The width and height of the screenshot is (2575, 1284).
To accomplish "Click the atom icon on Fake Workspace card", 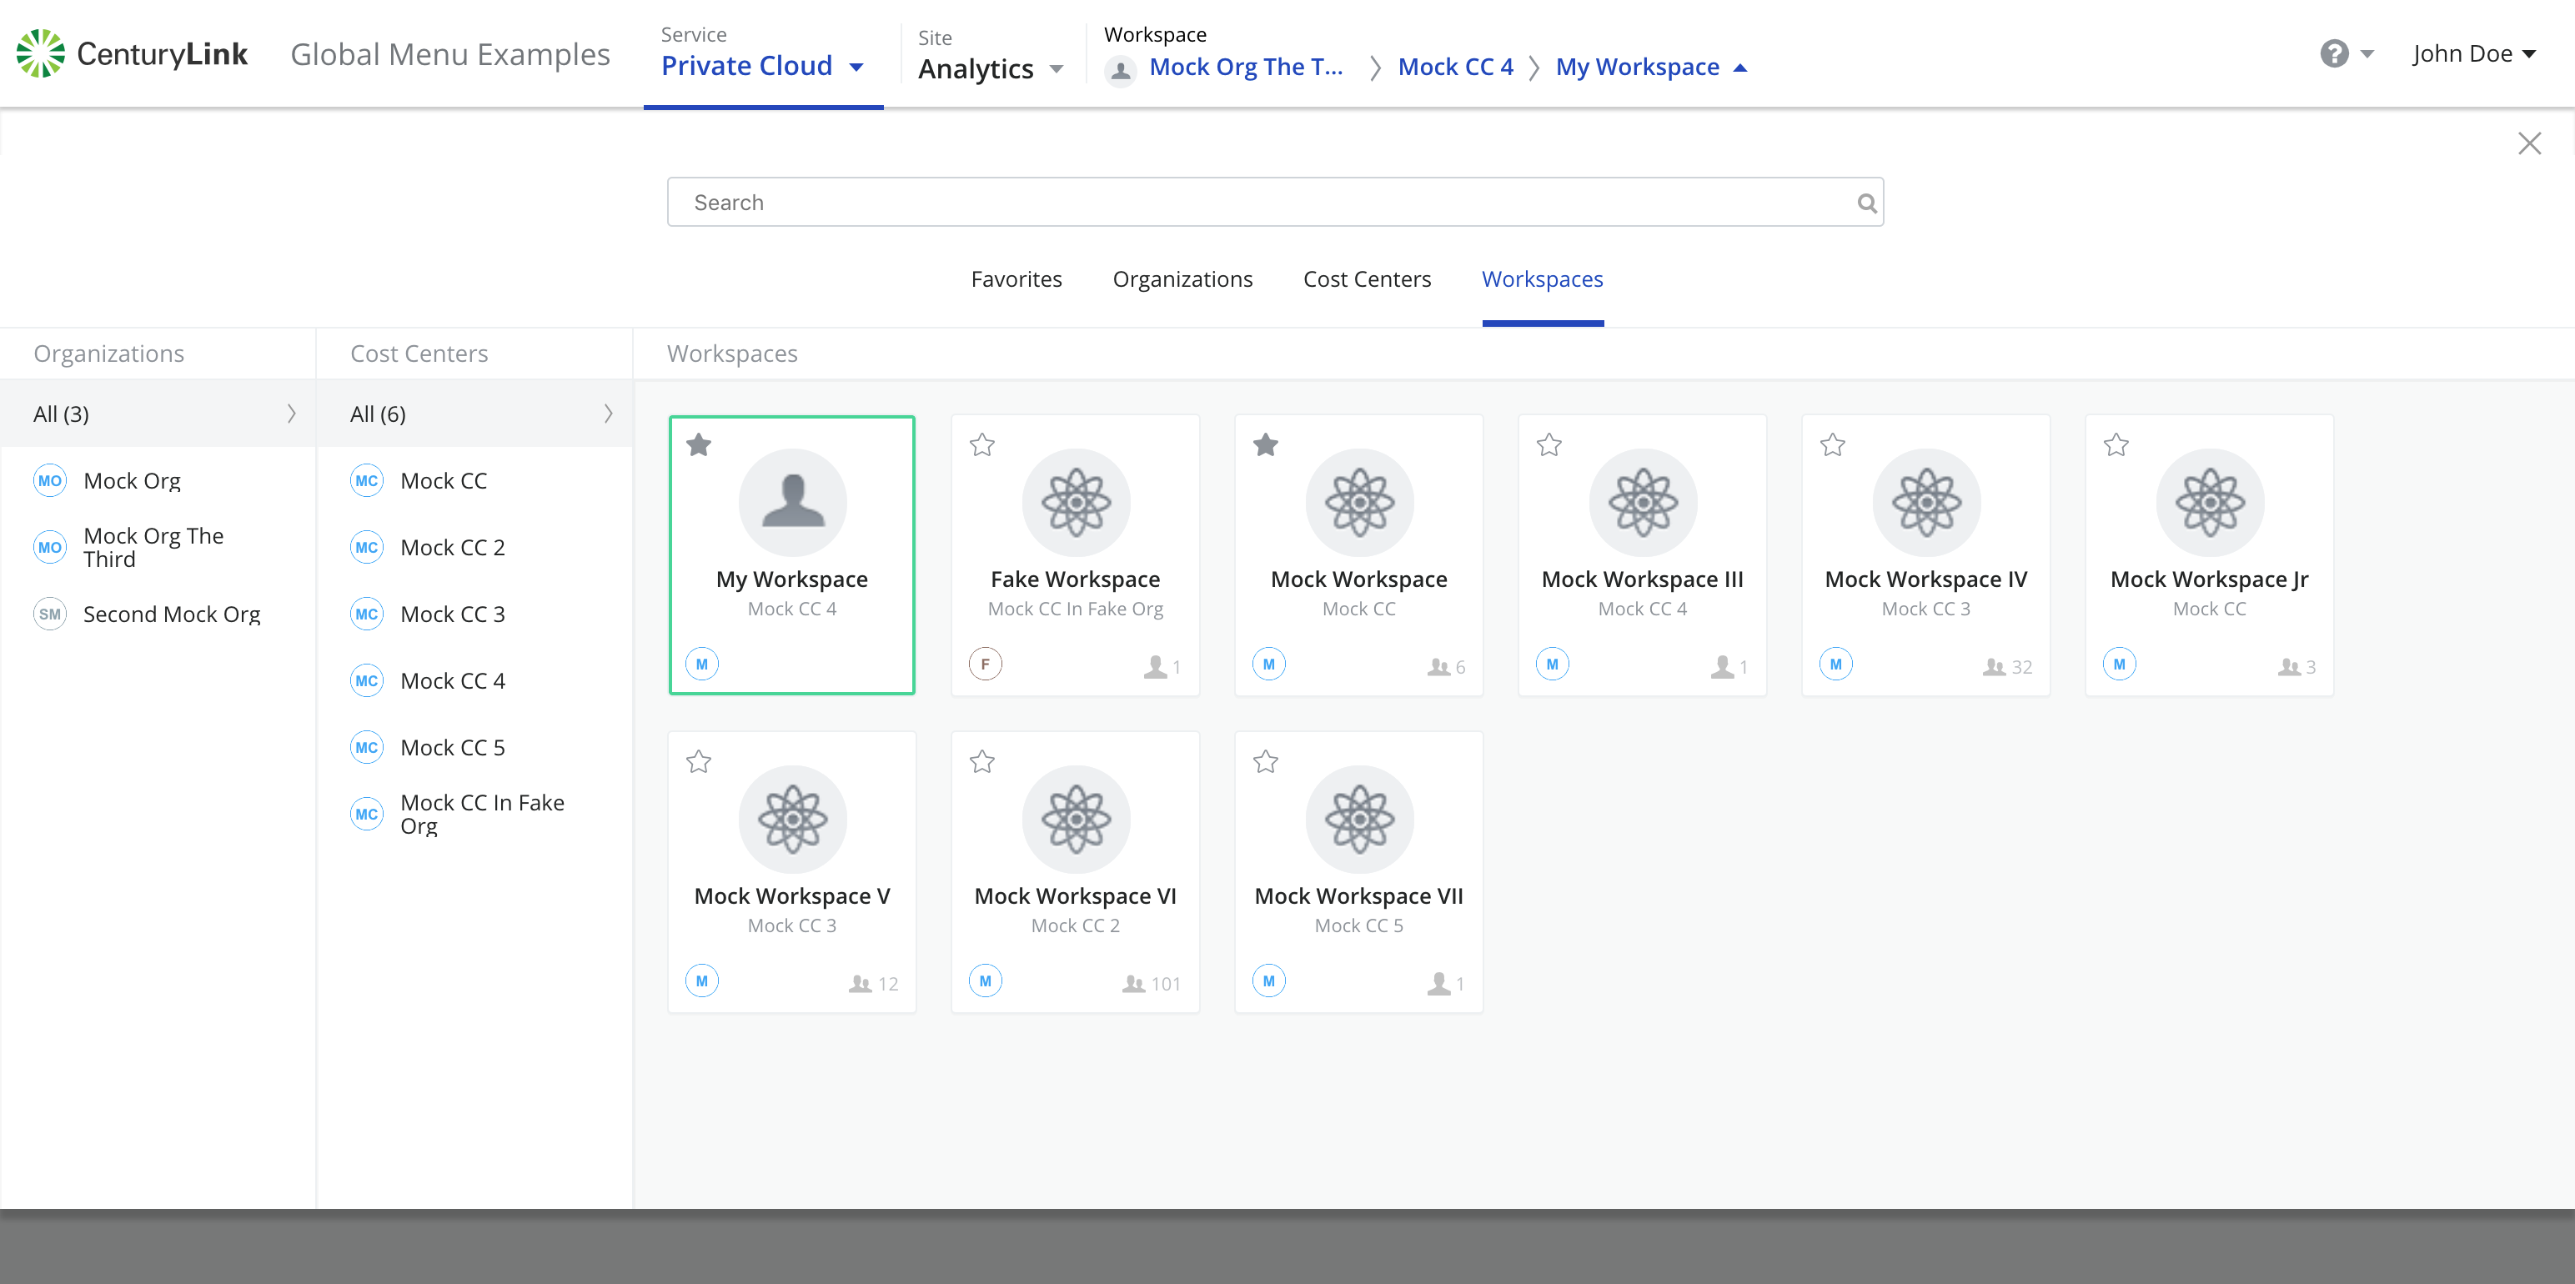I will click(x=1076, y=502).
